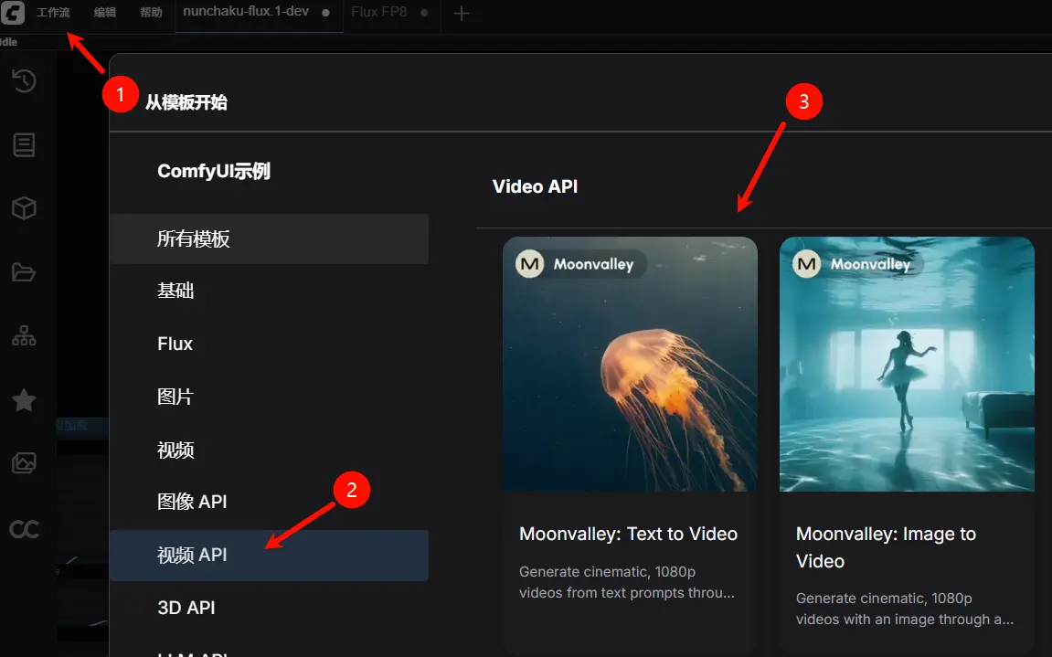Open the node tree hierarchy icon
Screen dimensions: 1052x657
pyautogui.click(x=24, y=335)
